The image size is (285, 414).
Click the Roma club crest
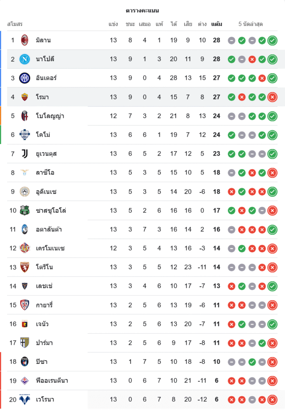click(25, 97)
